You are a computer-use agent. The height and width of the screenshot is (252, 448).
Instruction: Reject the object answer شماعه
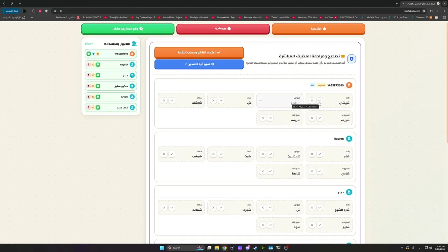pos(164,208)
